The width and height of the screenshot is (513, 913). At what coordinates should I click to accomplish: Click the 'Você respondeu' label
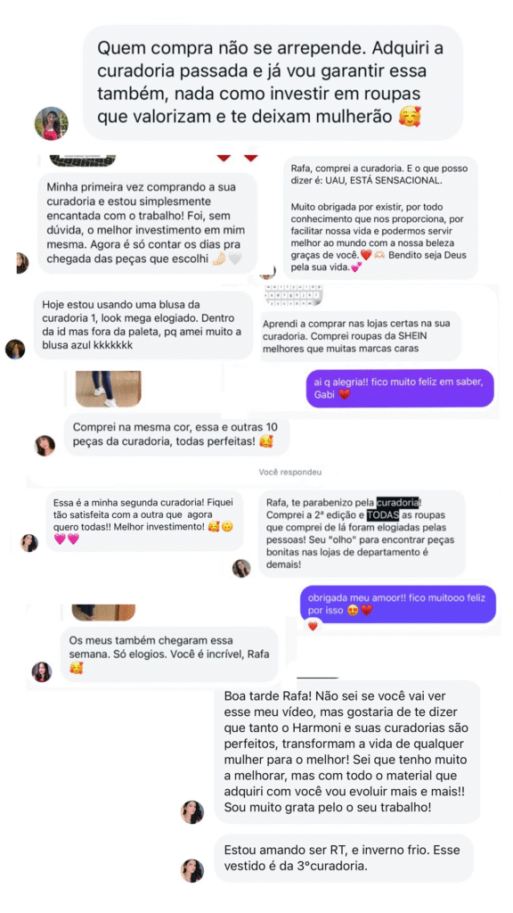pyautogui.click(x=290, y=473)
